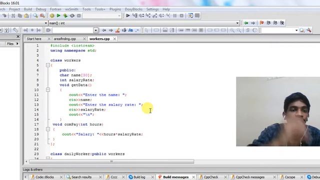Open the wxSmith menu

pos(71,9)
